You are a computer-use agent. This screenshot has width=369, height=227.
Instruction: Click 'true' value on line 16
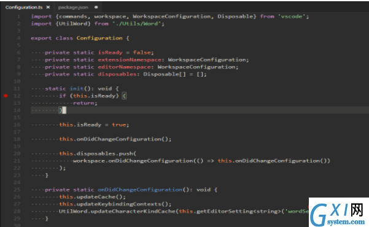pos(119,125)
